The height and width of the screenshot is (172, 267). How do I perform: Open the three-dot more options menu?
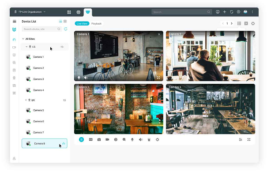tap(252, 12)
